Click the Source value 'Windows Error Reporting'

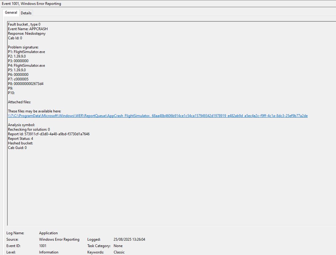(59, 239)
